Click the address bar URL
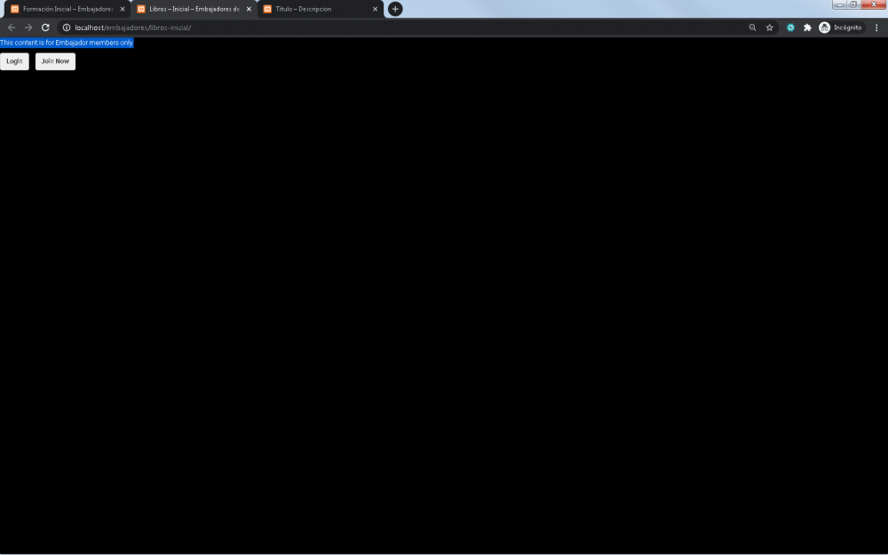888x555 pixels. coord(133,28)
